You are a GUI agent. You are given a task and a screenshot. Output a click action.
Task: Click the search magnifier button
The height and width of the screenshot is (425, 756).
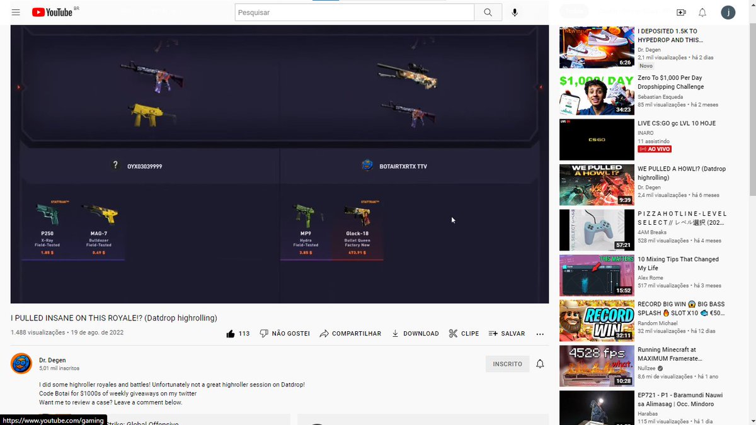pos(488,13)
